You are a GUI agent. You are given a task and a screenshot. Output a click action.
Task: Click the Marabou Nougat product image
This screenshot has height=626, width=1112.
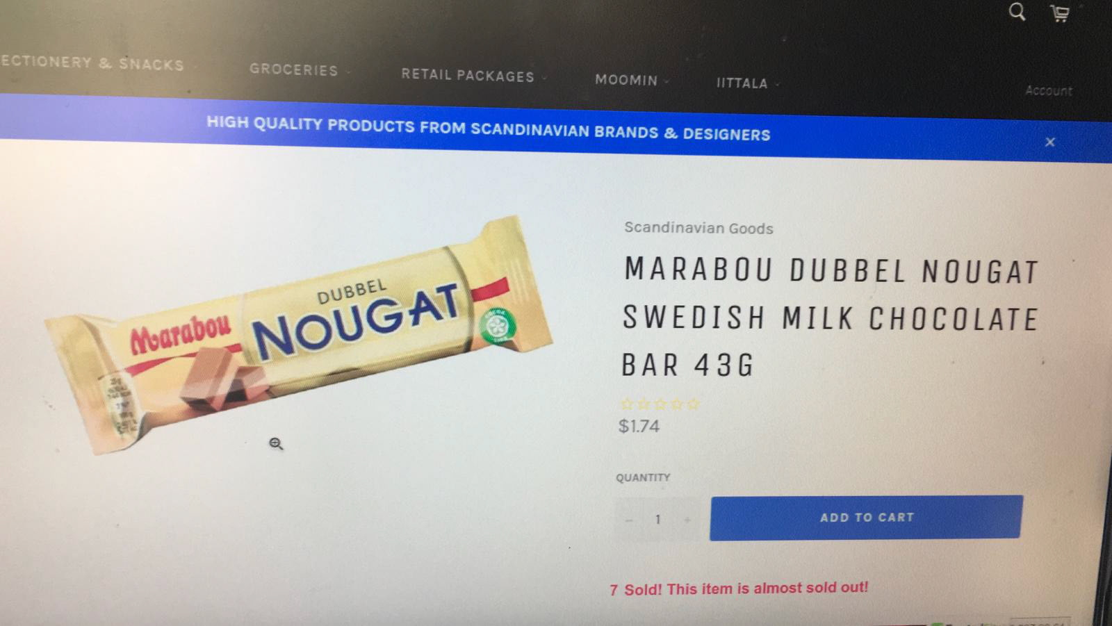(299, 336)
